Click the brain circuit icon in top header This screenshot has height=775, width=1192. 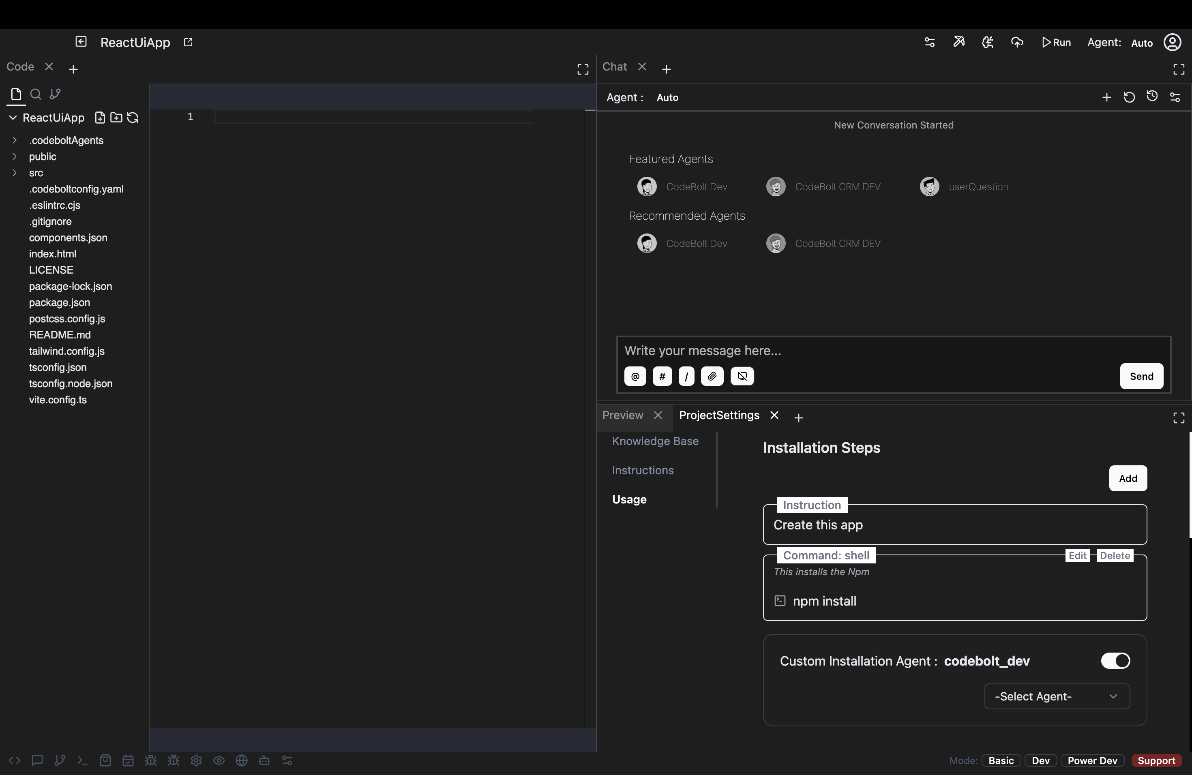(x=988, y=42)
